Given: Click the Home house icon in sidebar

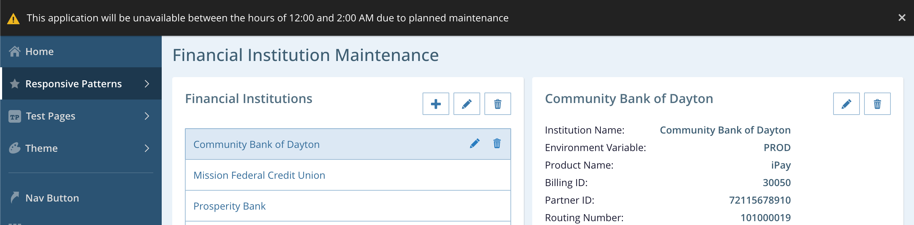Looking at the screenshot, I should pyautogui.click(x=14, y=52).
